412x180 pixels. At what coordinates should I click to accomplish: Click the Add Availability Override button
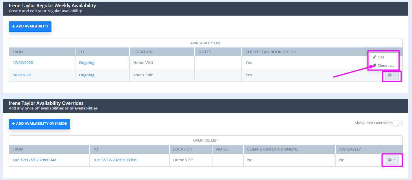point(39,124)
